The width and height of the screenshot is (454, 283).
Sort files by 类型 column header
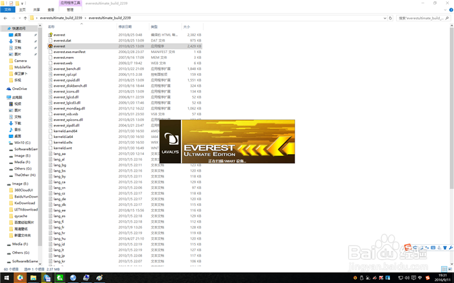(154, 27)
